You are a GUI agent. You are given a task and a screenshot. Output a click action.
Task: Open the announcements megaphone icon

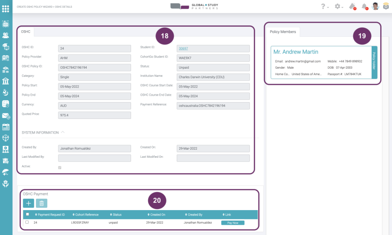[x=352, y=6]
